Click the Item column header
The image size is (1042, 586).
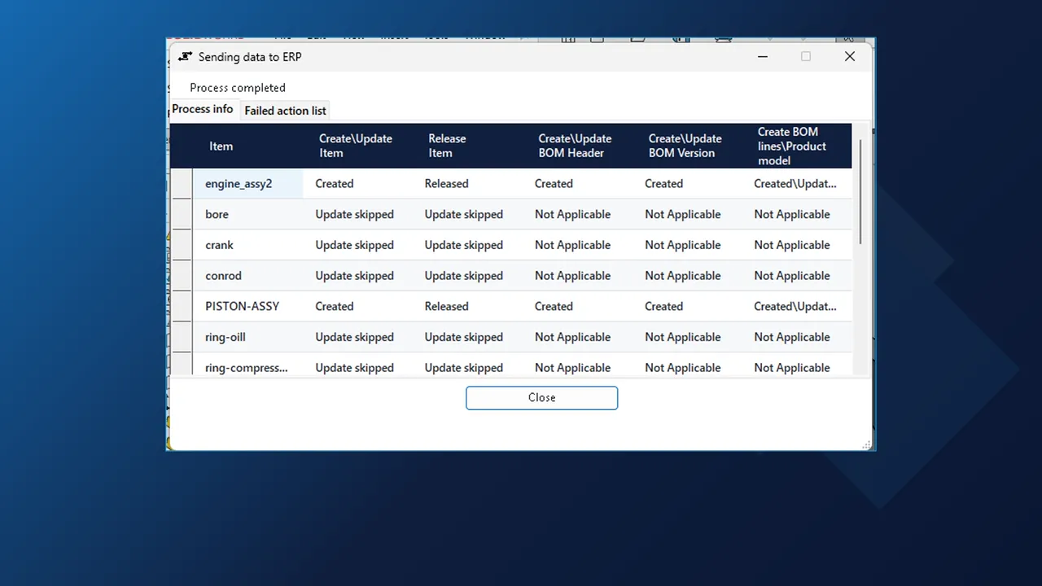(x=247, y=146)
